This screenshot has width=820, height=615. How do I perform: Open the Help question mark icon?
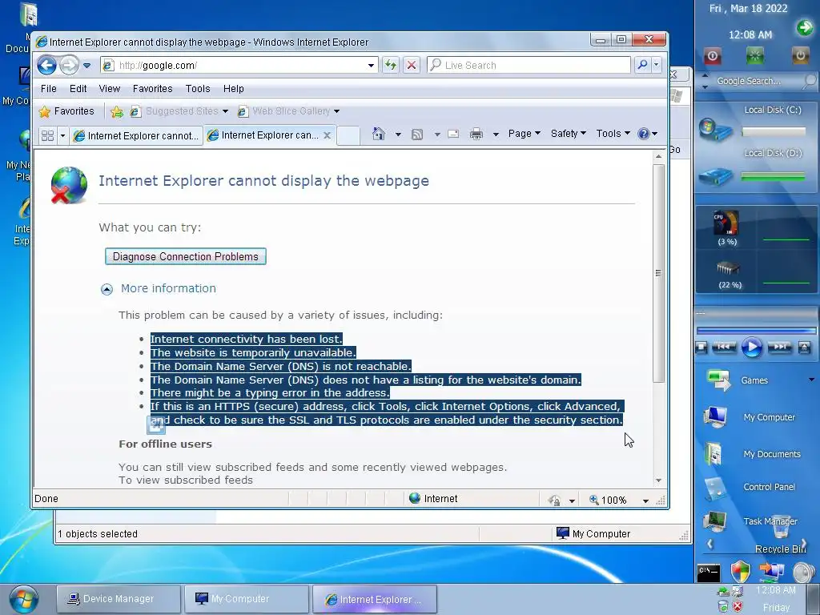[644, 134]
